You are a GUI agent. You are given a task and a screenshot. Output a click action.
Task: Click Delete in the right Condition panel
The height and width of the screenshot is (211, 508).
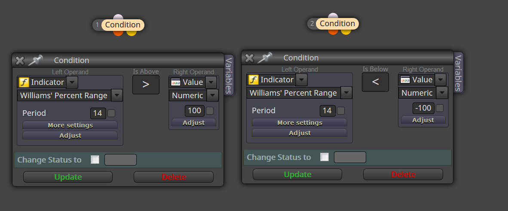click(x=403, y=175)
